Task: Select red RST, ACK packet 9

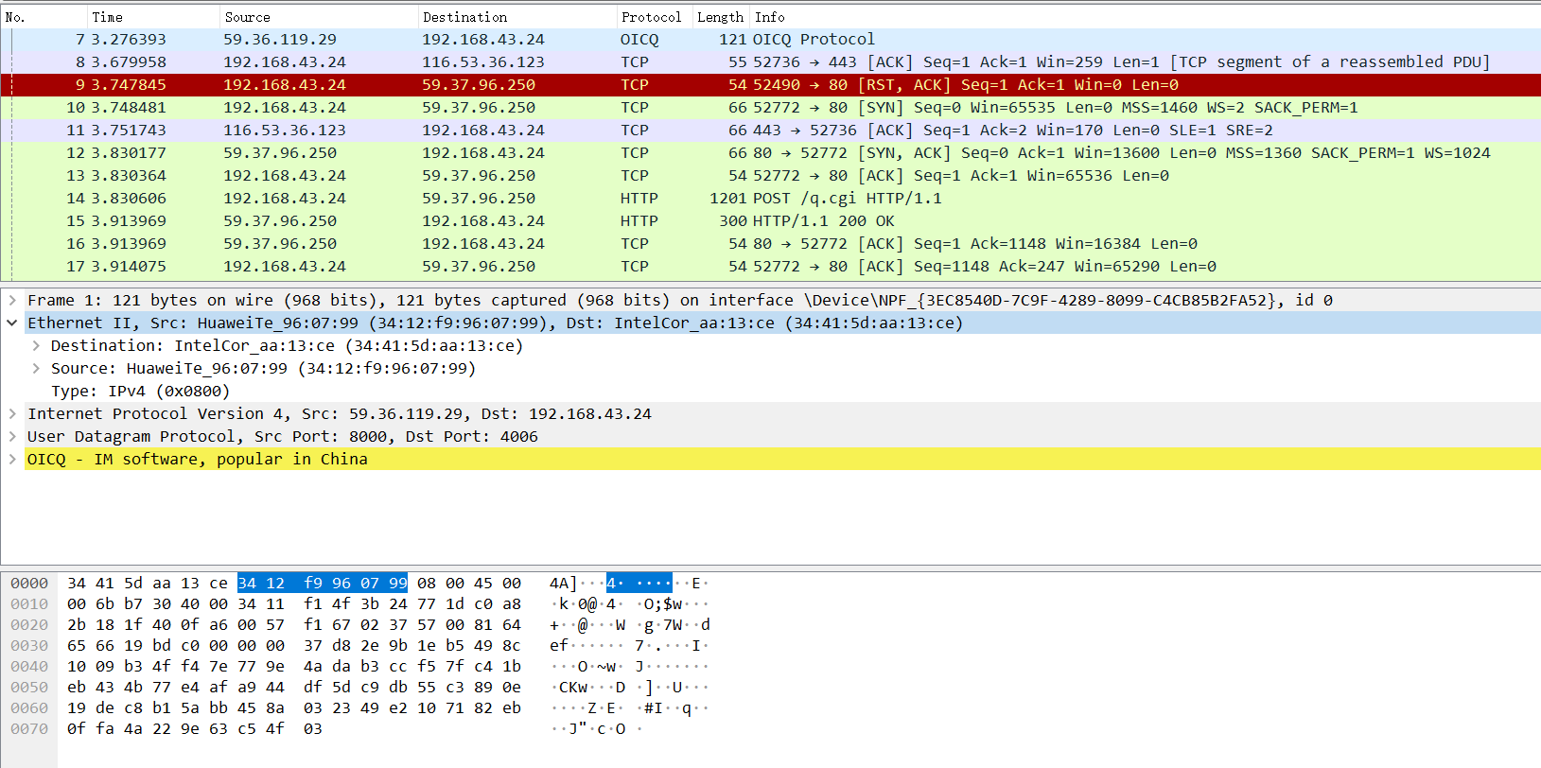Action: (x=770, y=85)
